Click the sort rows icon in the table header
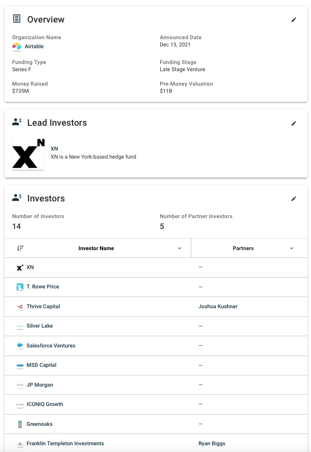 (x=20, y=248)
